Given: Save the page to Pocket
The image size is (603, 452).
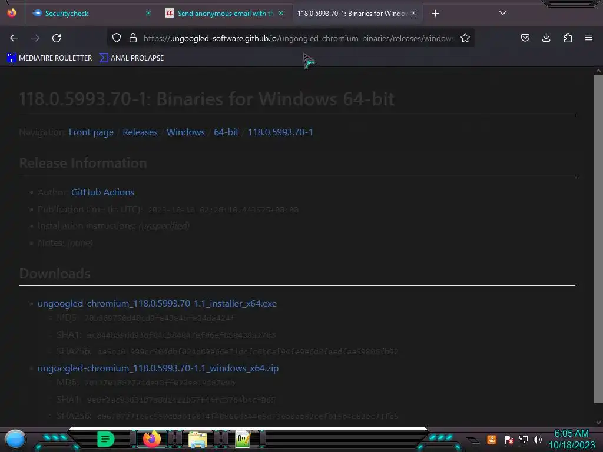Looking at the screenshot, I should (525, 38).
